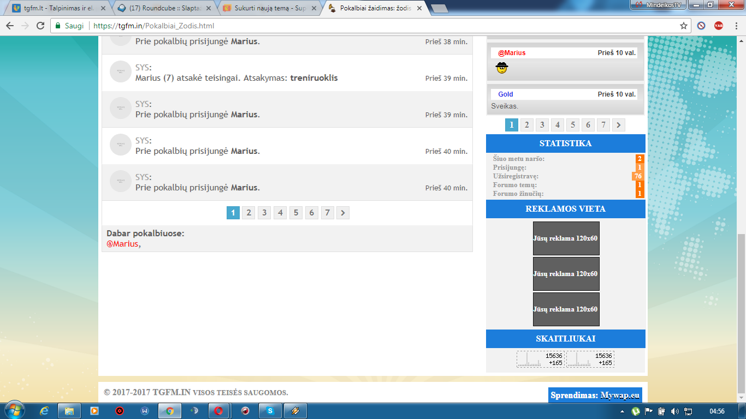Open the @Marius link under Dabar pokalbiuose

tap(122, 244)
